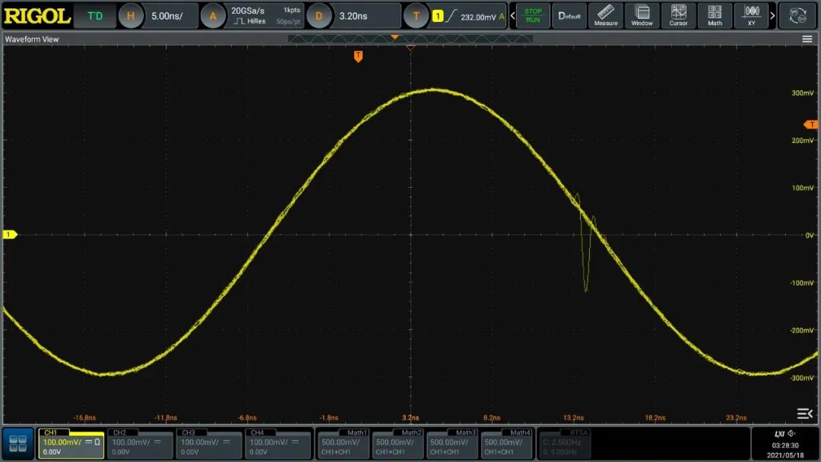The width and height of the screenshot is (821, 462).
Task: Open the 5.00ns/ timebase scale setting
Action: 167,16
